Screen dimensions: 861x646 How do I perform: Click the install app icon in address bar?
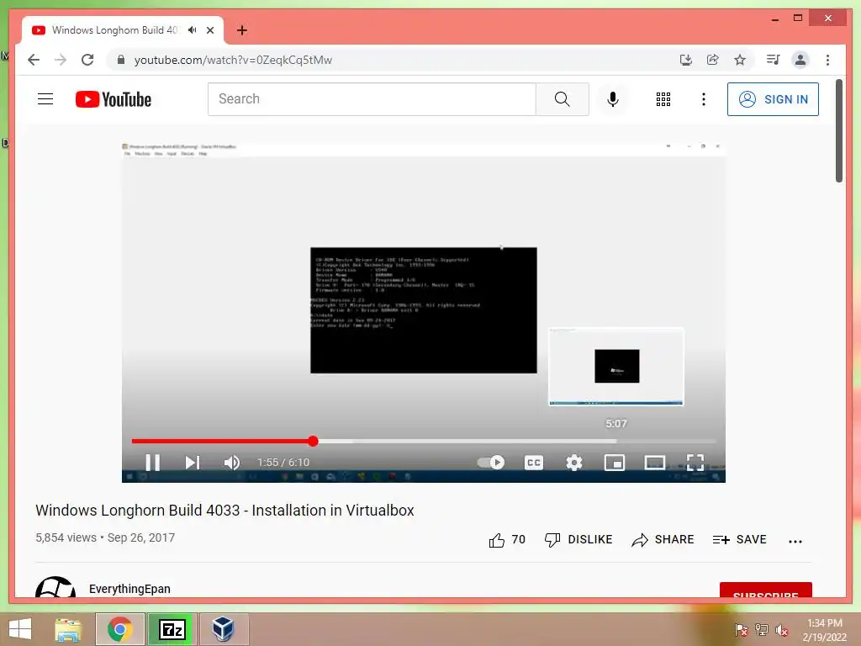(686, 60)
